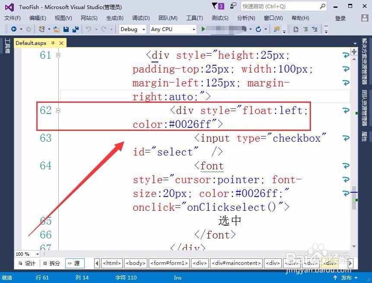Open the 网站(S) menu
Image resolution: width=372 pixels, height=283 pixels.
point(89,18)
